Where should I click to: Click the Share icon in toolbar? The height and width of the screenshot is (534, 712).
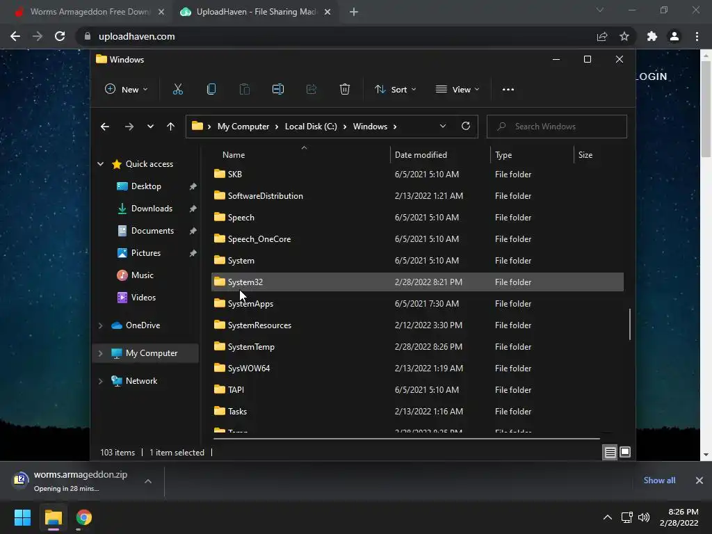click(x=311, y=90)
